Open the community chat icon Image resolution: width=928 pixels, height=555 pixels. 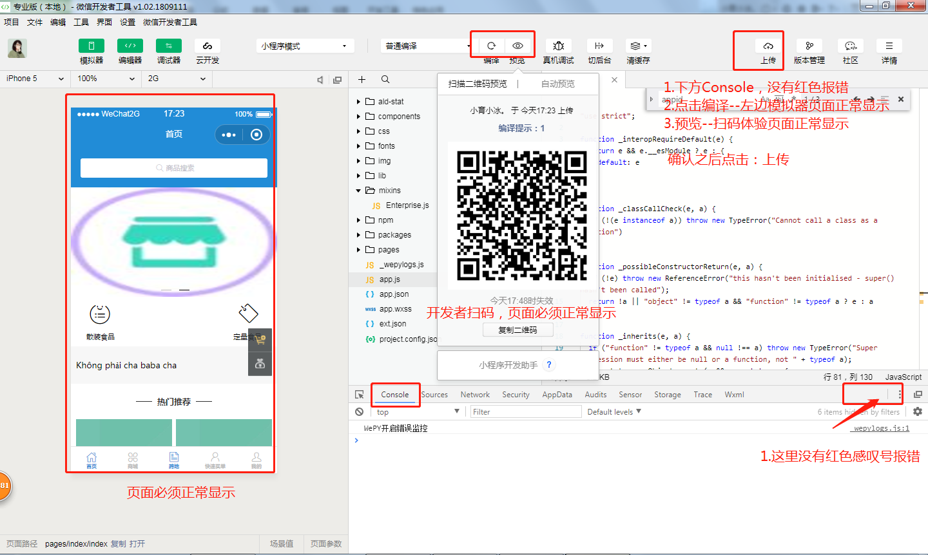click(851, 46)
